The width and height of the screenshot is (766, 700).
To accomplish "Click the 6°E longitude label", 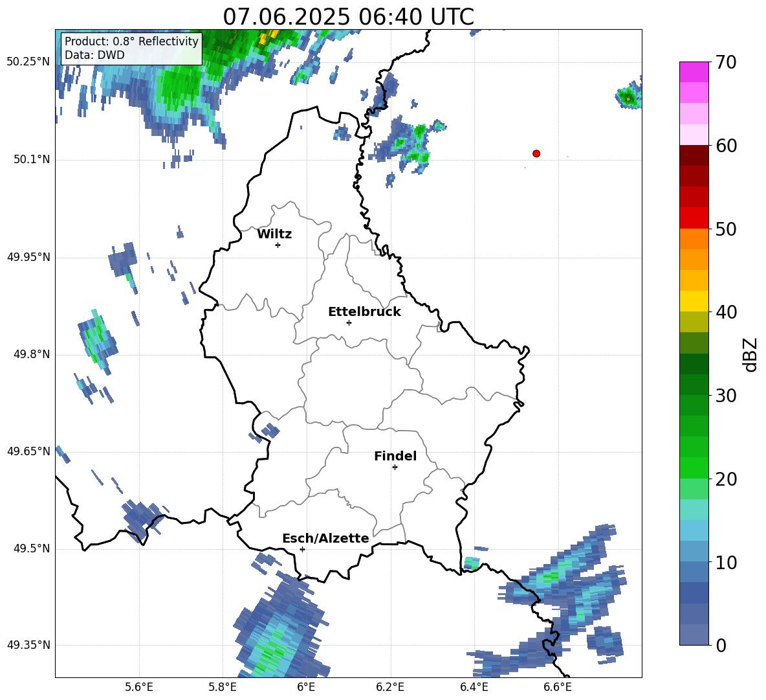I will pos(306,687).
